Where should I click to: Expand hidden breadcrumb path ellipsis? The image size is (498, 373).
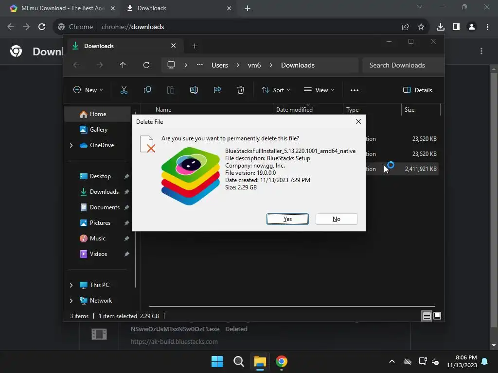point(200,65)
